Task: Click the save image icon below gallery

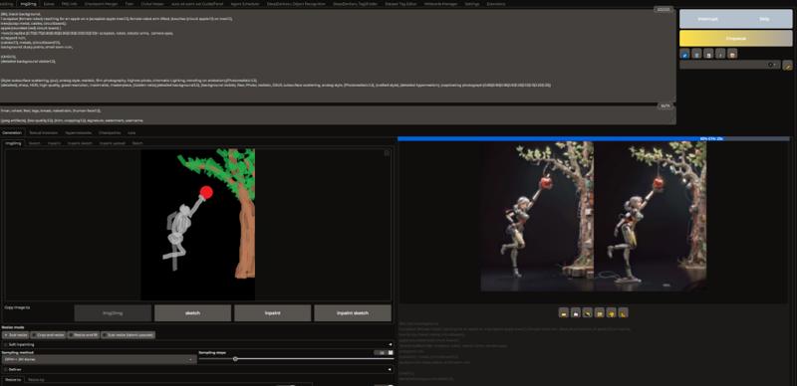Action: coord(576,312)
